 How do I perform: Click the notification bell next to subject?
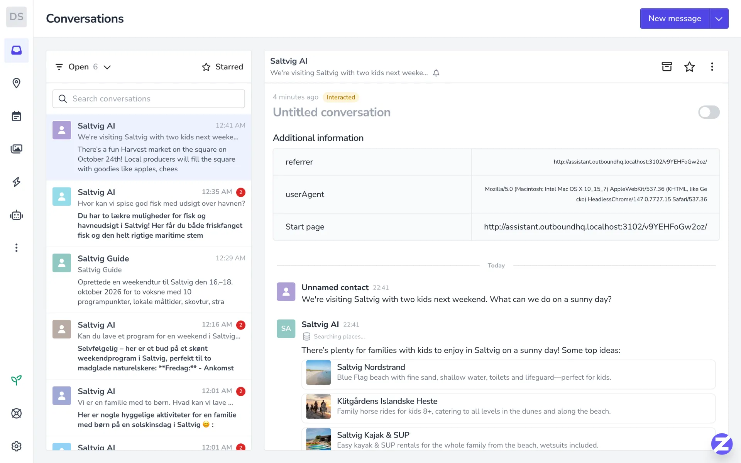436,73
